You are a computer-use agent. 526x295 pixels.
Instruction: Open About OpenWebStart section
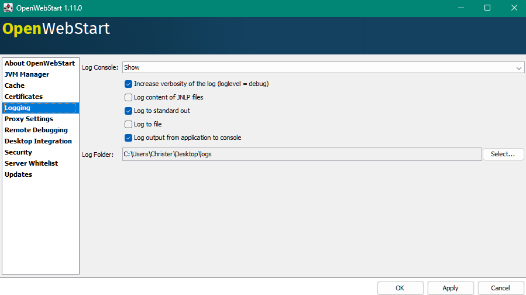[x=40, y=63]
